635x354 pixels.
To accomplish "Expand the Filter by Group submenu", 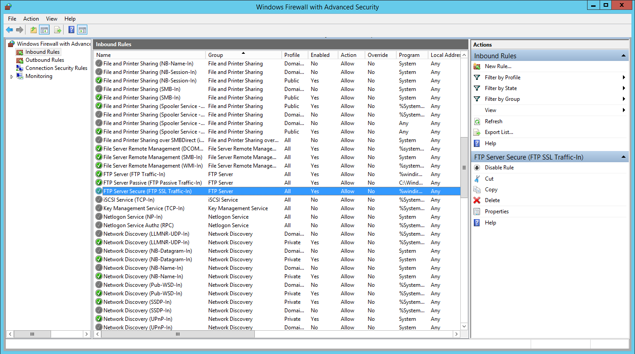I will coord(623,99).
